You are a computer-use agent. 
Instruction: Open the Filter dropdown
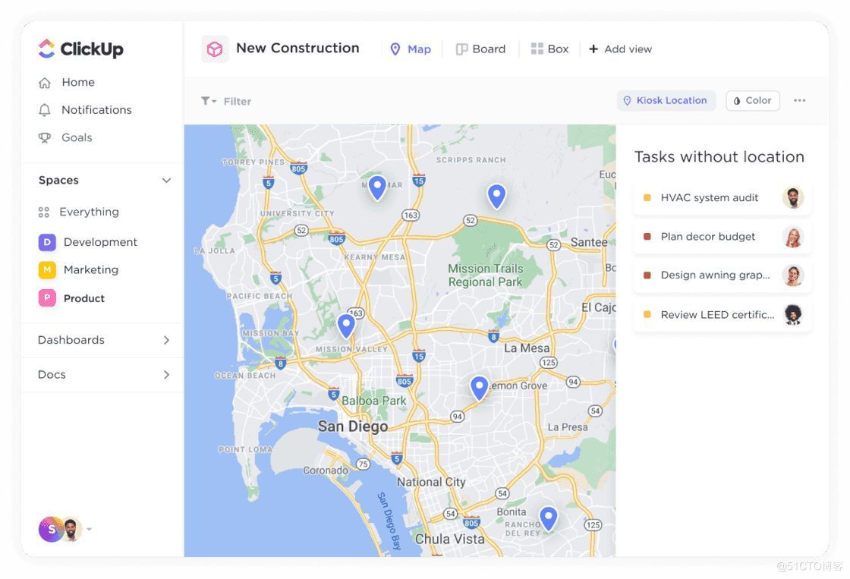coord(226,102)
